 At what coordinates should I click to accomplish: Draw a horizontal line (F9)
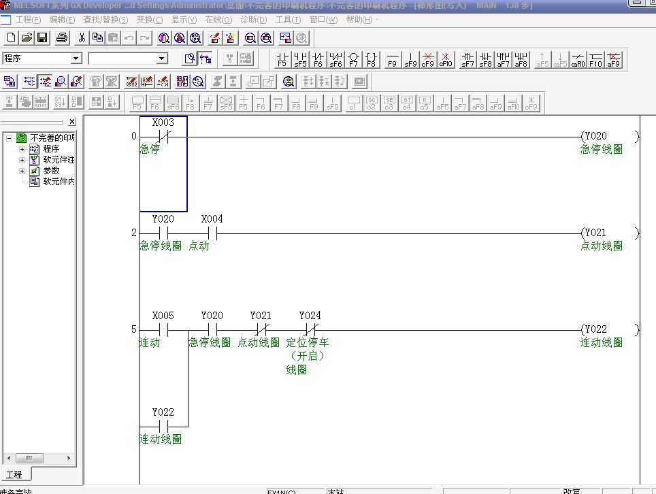tap(392, 59)
